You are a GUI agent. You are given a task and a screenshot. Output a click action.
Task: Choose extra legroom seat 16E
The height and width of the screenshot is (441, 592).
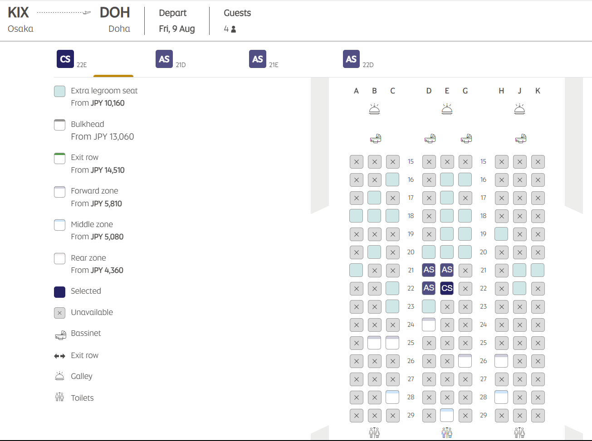point(447,179)
